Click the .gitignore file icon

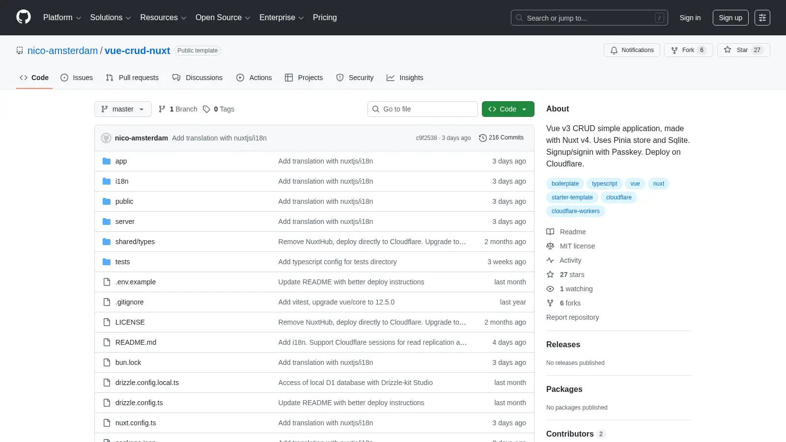point(107,302)
